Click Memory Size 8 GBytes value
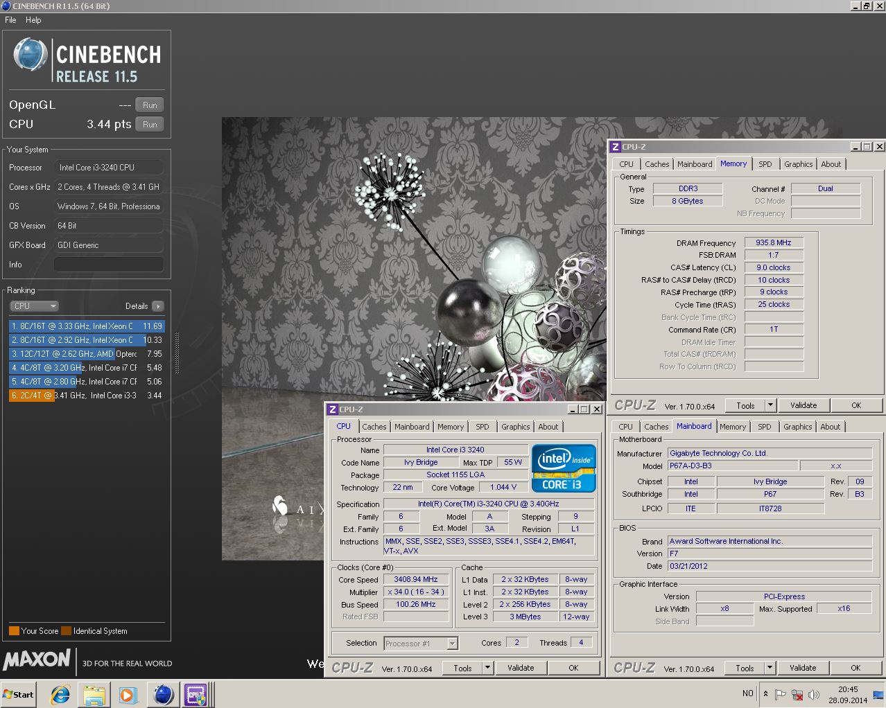 point(687,201)
